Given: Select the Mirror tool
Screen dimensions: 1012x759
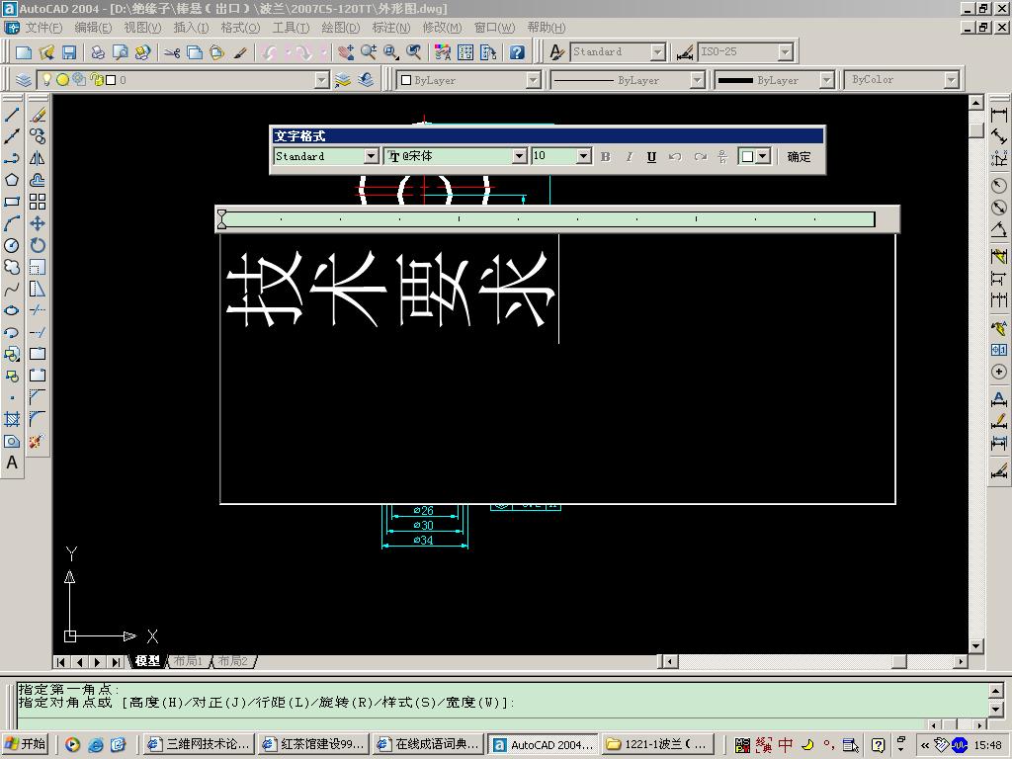Looking at the screenshot, I should pyautogui.click(x=38, y=158).
